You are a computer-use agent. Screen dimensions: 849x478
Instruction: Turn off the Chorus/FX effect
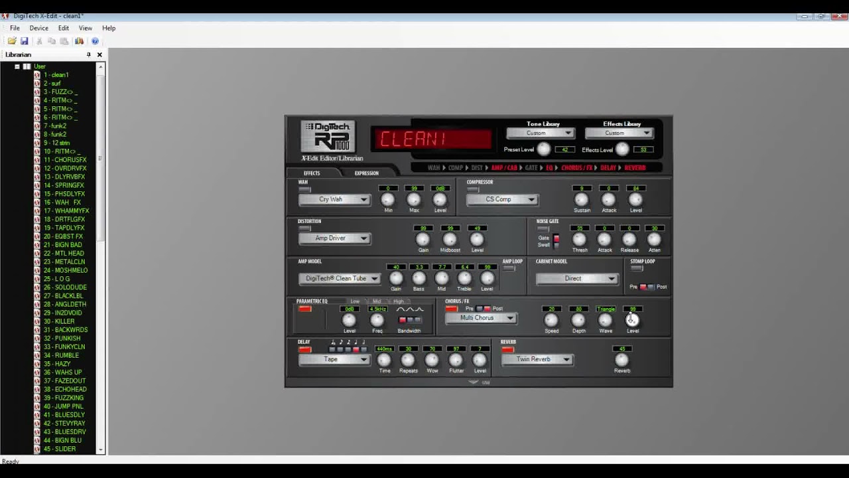452,309
